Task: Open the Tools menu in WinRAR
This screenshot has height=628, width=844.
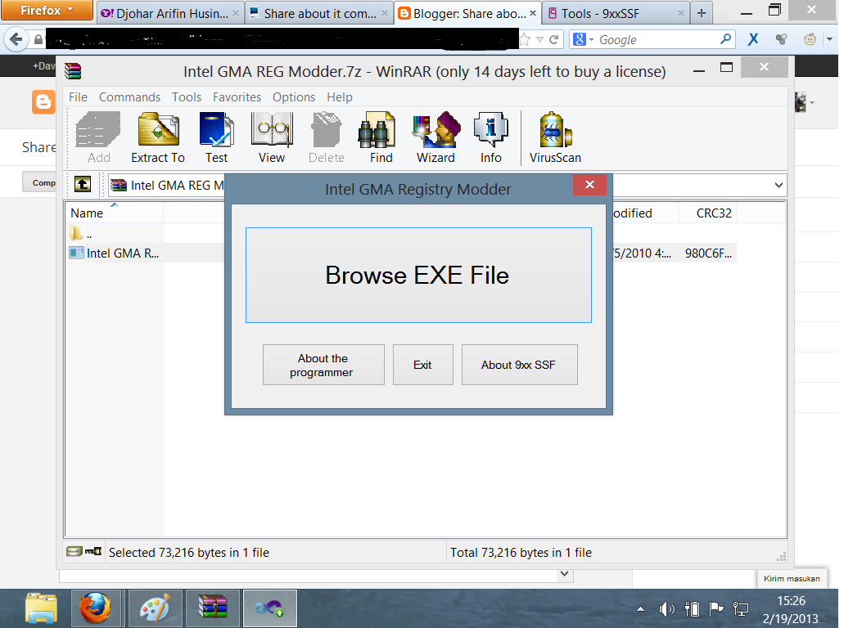Action: point(187,96)
